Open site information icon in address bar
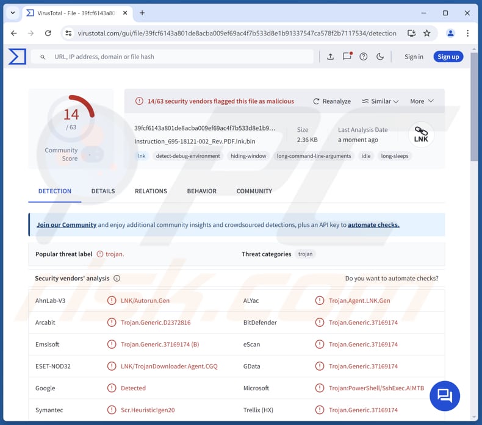Image resolution: width=482 pixels, height=425 pixels. [68, 33]
